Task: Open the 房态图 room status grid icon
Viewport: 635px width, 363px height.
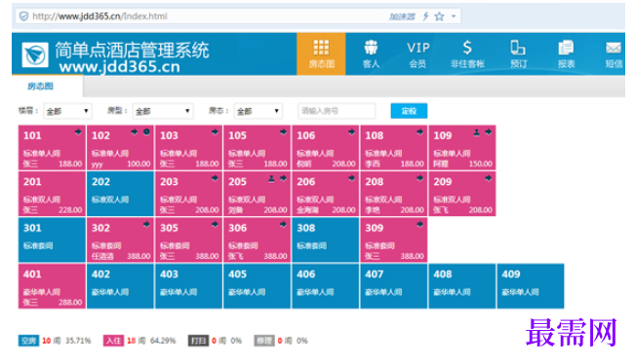Action: [321, 54]
